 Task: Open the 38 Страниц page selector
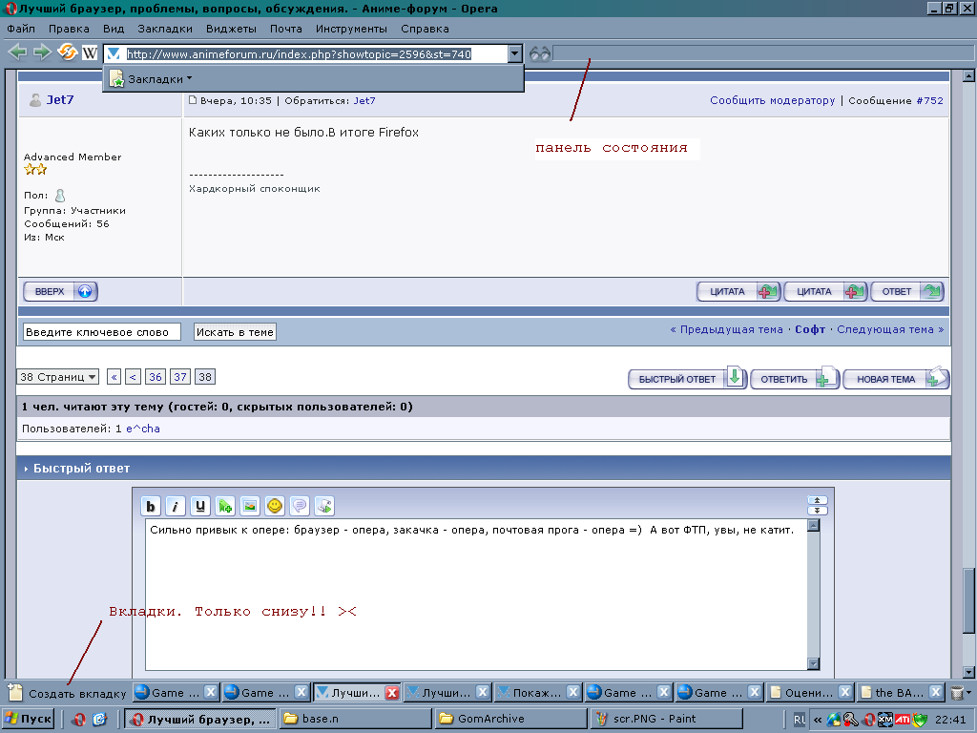[58, 377]
